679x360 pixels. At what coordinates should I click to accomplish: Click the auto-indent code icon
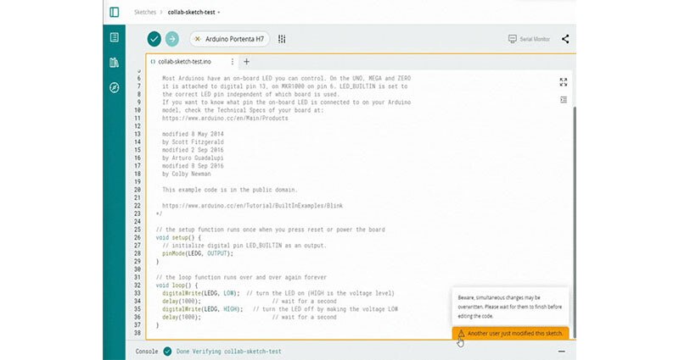(563, 100)
